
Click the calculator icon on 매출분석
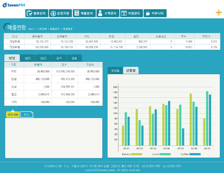point(77,13)
